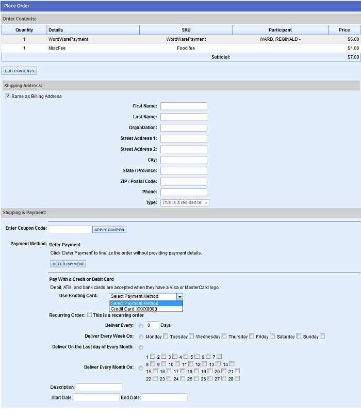Screen dimensions: 361x414
Task: Select Deliver On Last day radio button
Action: coord(141,348)
